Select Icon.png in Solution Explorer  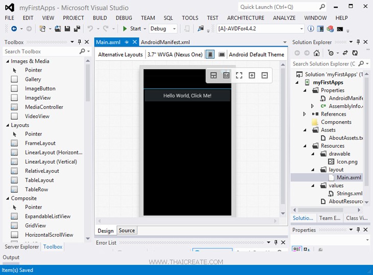click(x=347, y=162)
